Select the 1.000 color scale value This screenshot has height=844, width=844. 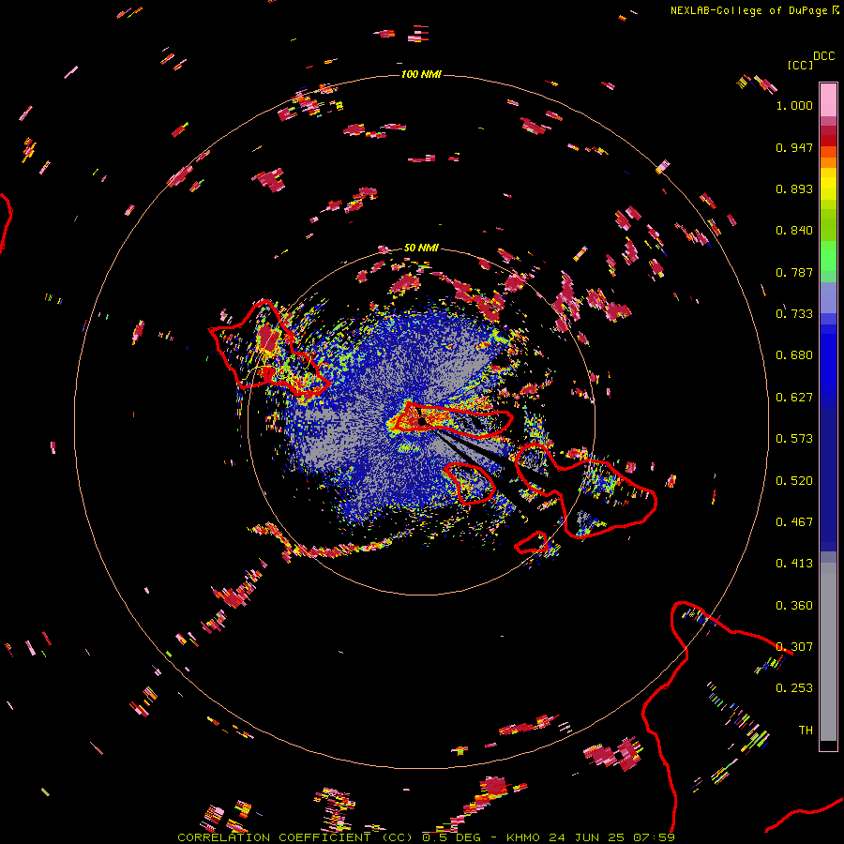pyautogui.click(x=794, y=105)
